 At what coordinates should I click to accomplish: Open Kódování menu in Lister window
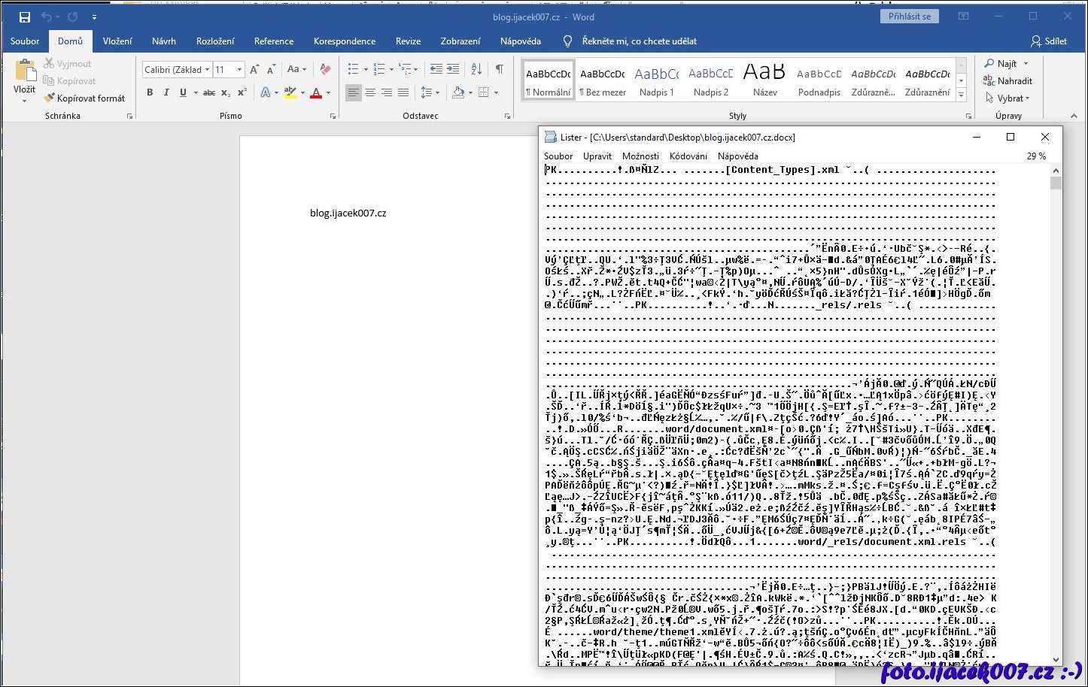[x=688, y=156]
